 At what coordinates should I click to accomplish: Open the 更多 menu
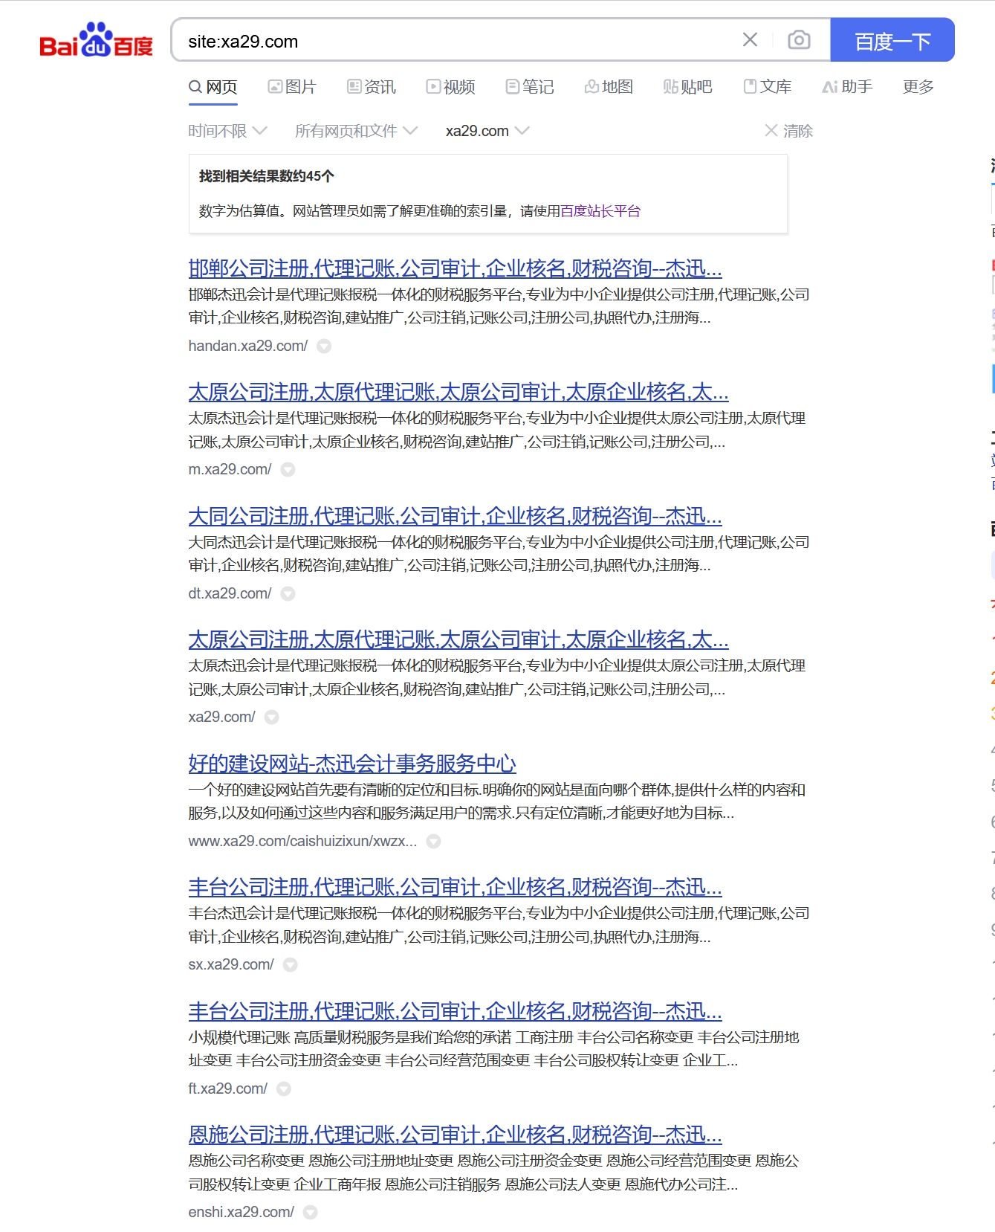click(918, 87)
